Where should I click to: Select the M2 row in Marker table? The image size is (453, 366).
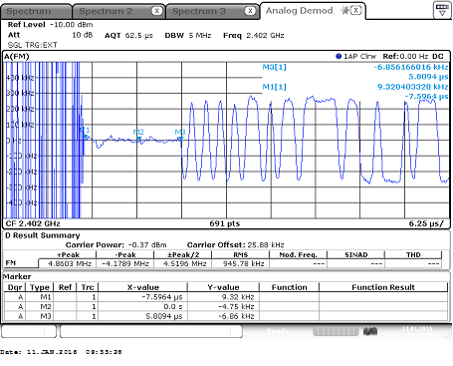tap(226, 306)
